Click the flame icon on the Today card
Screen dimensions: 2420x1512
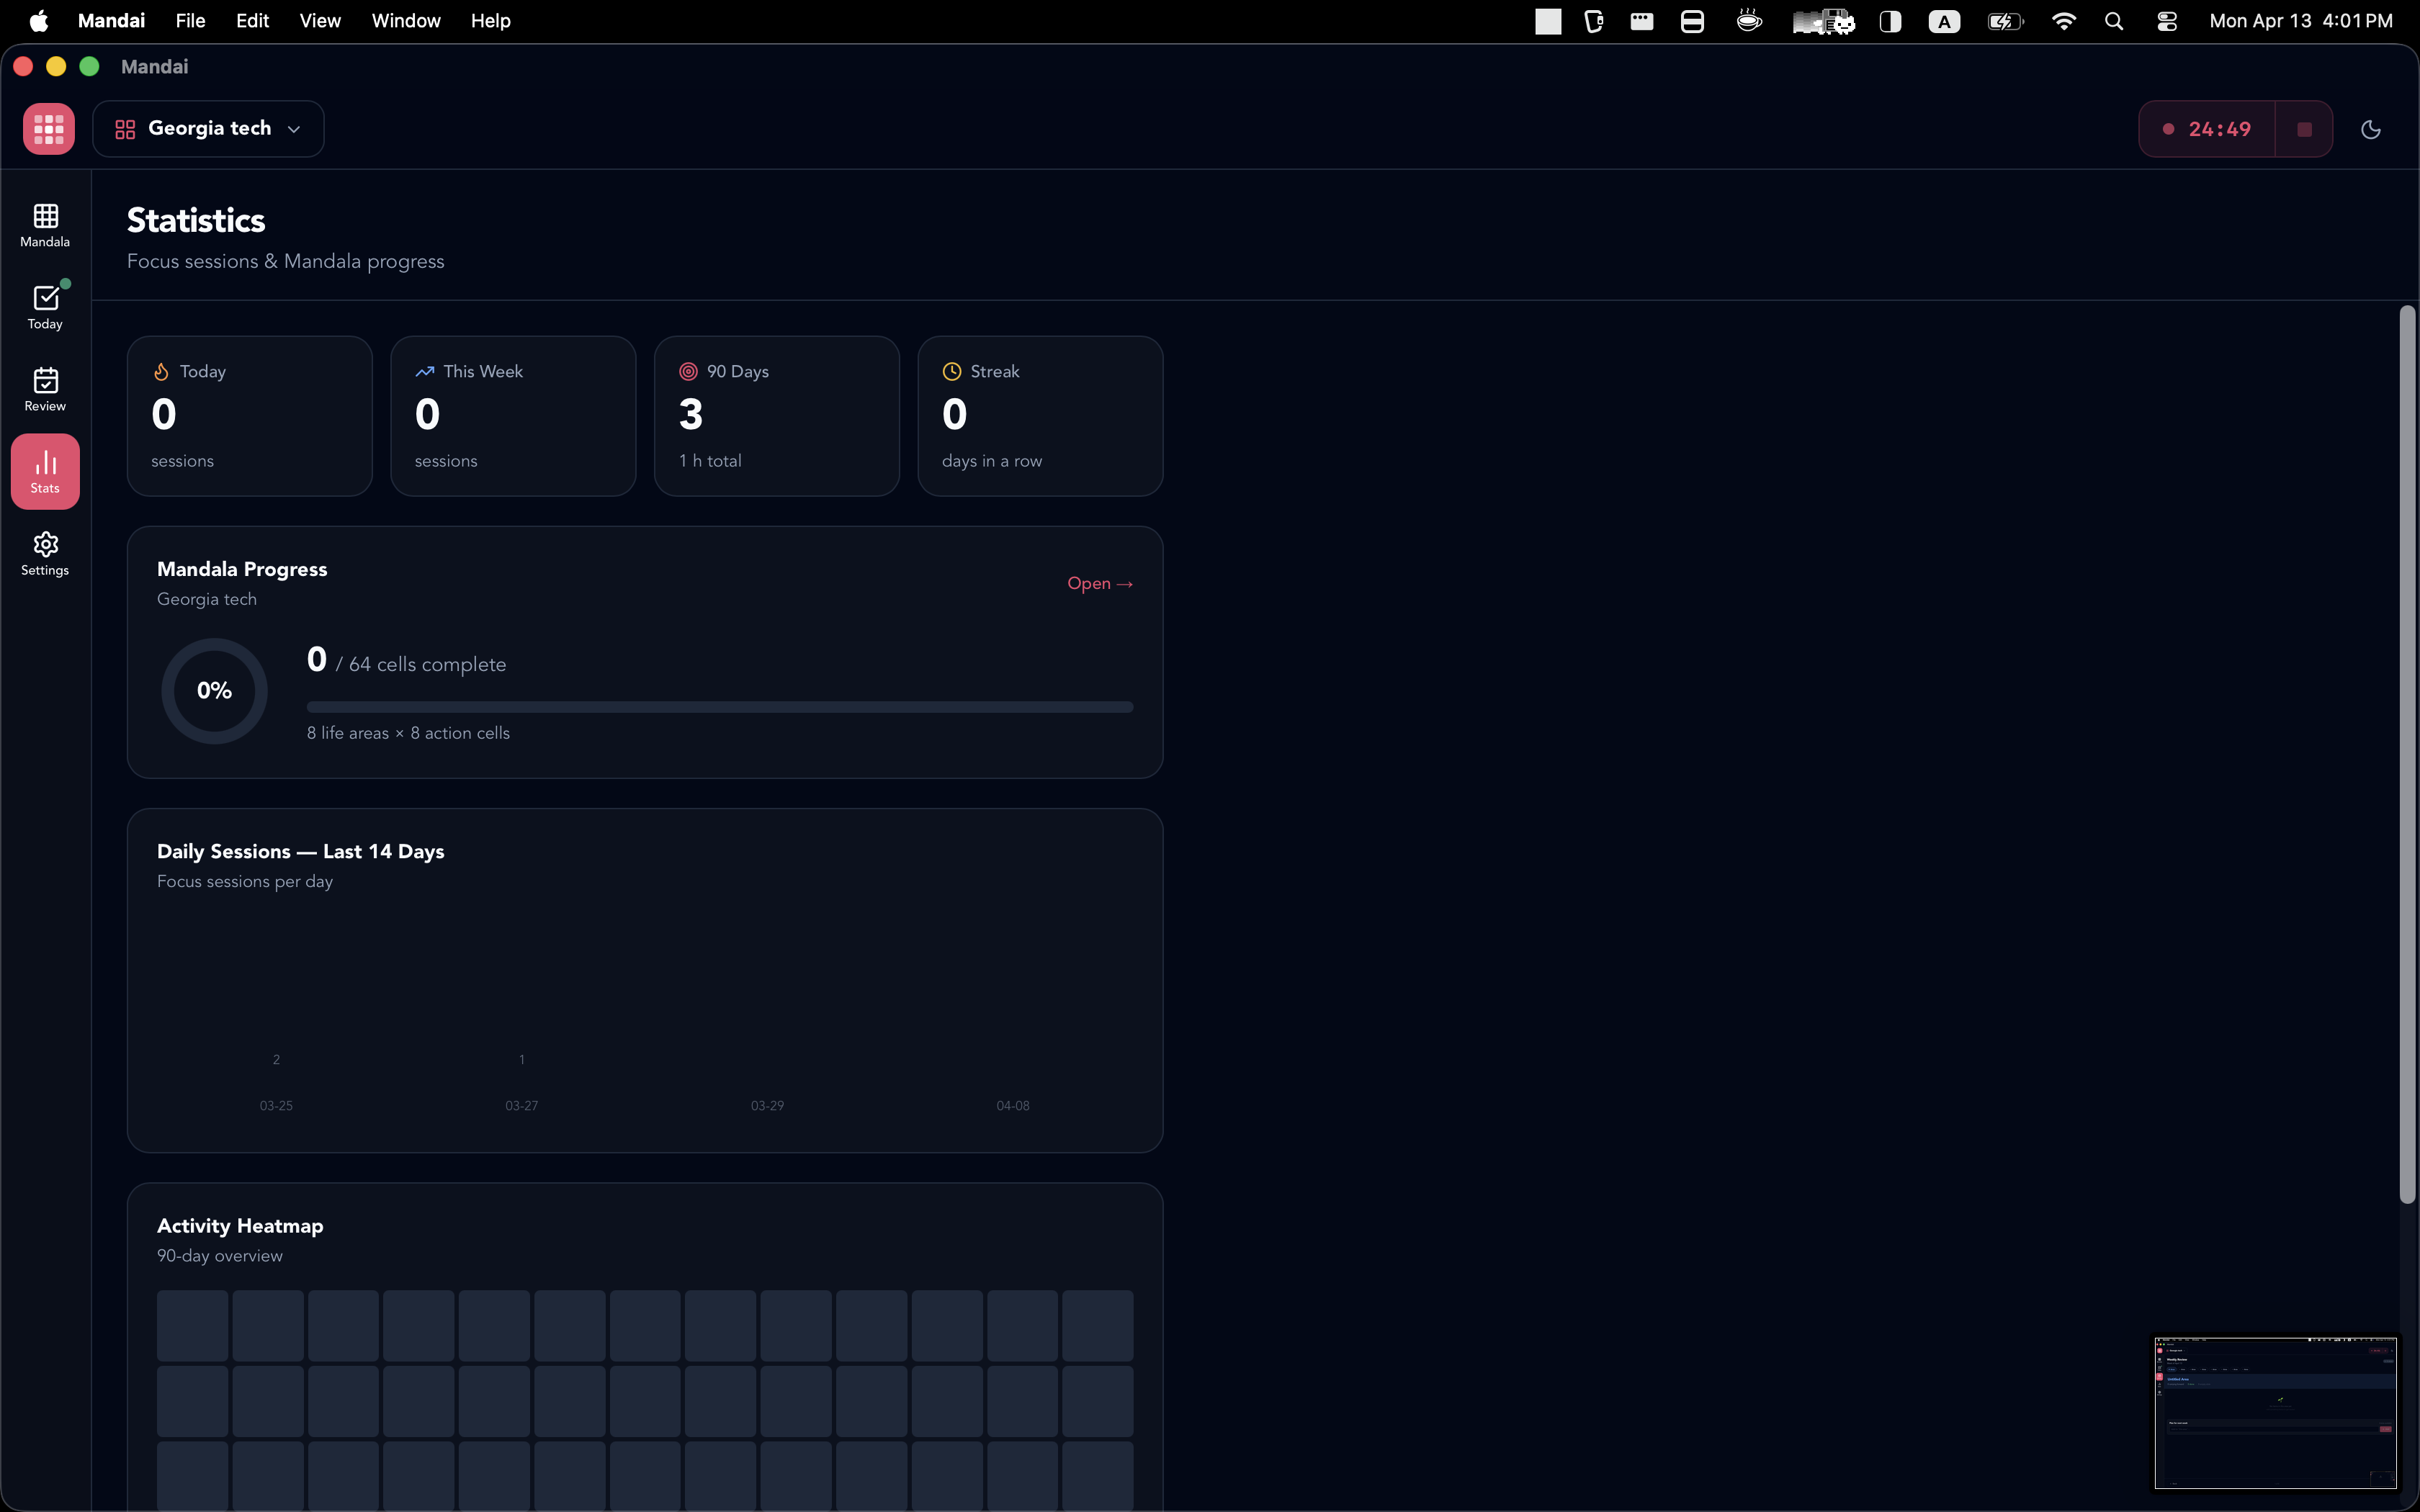(x=162, y=371)
